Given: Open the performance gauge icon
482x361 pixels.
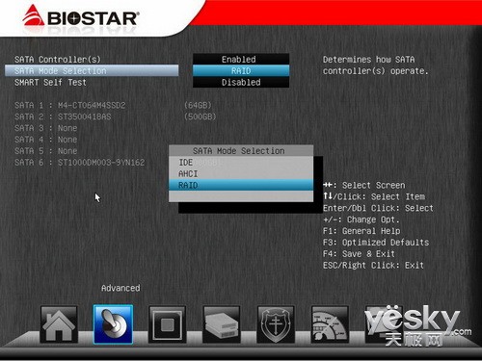Looking at the screenshot, I should (330, 324).
